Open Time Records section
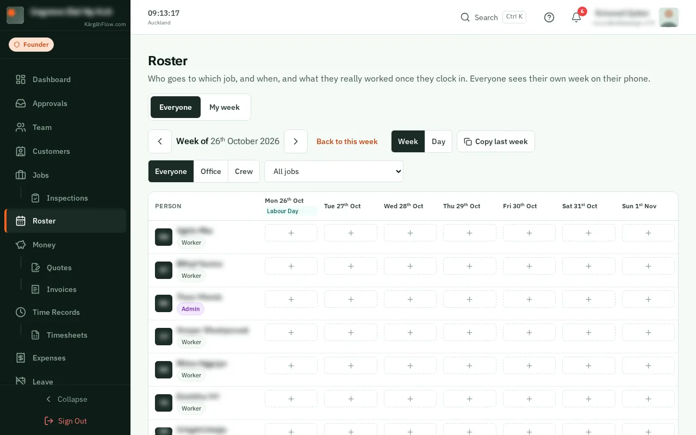The image size is (696, 435). (x=65, y=312)
